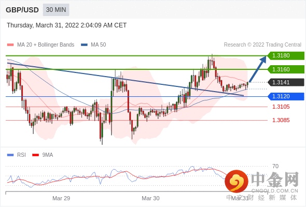Select the 1.3141 current price tag
This screenshot has height=207, width=306.
pos(286,82)
